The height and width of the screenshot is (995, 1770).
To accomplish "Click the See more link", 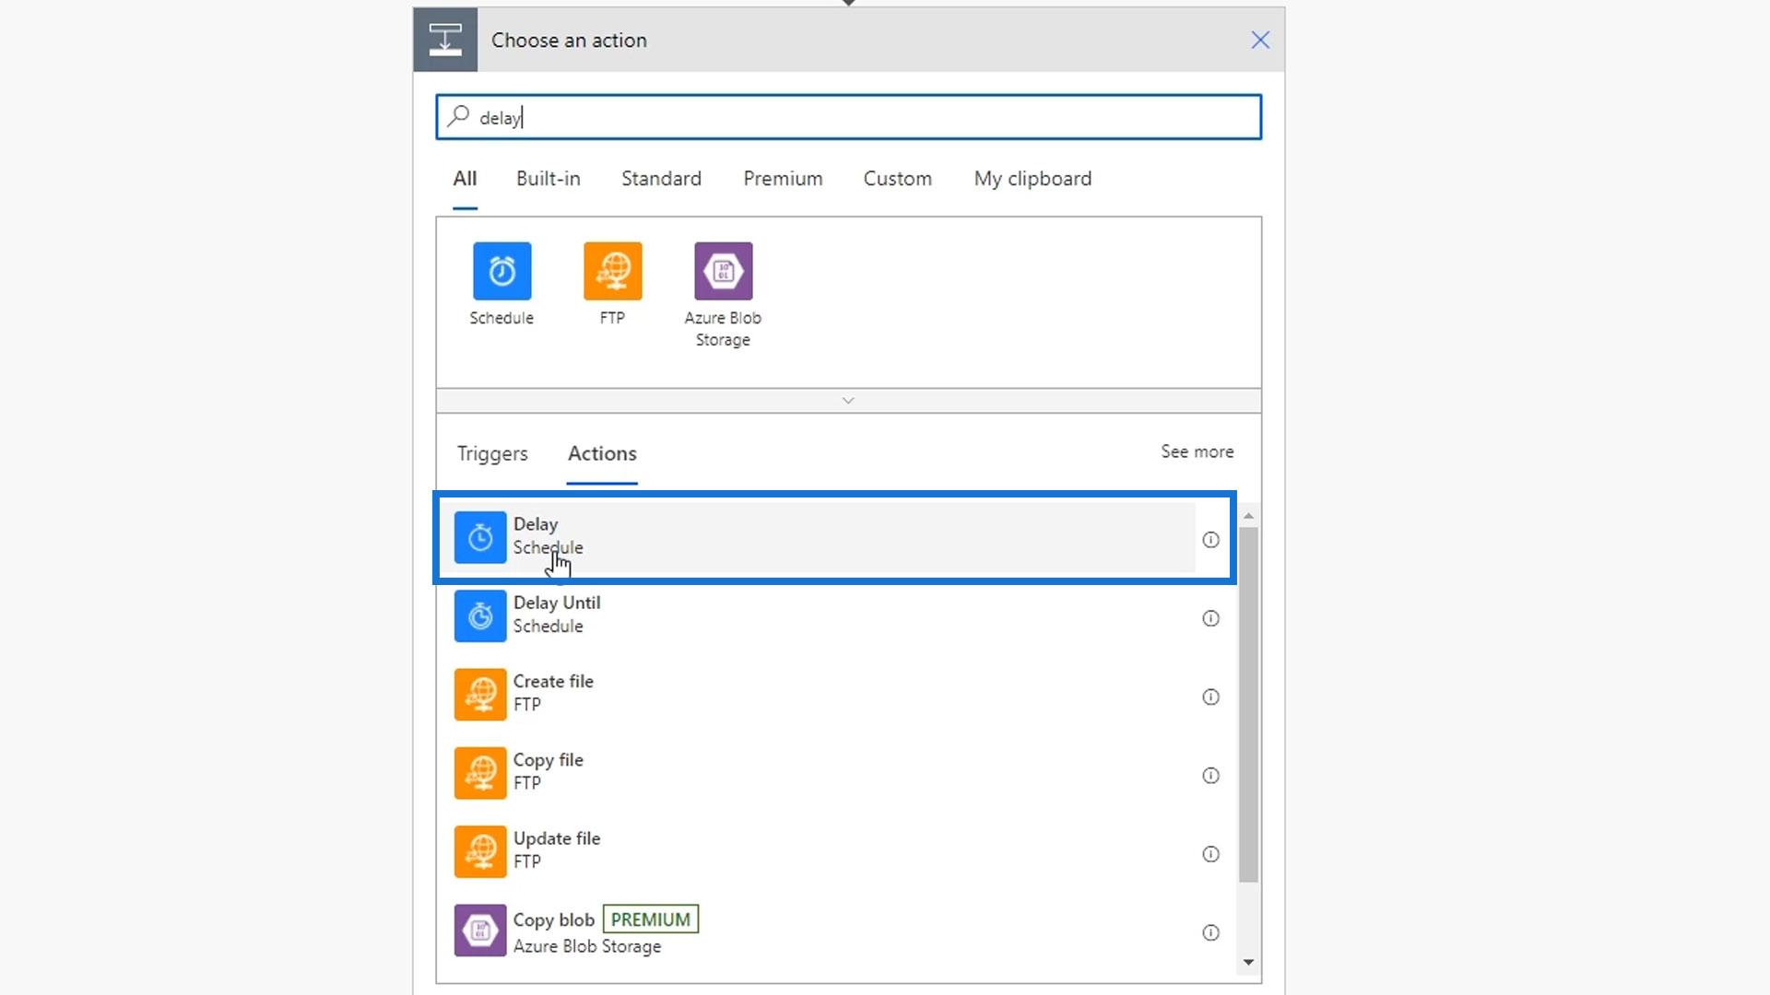I will point(1197,451).
